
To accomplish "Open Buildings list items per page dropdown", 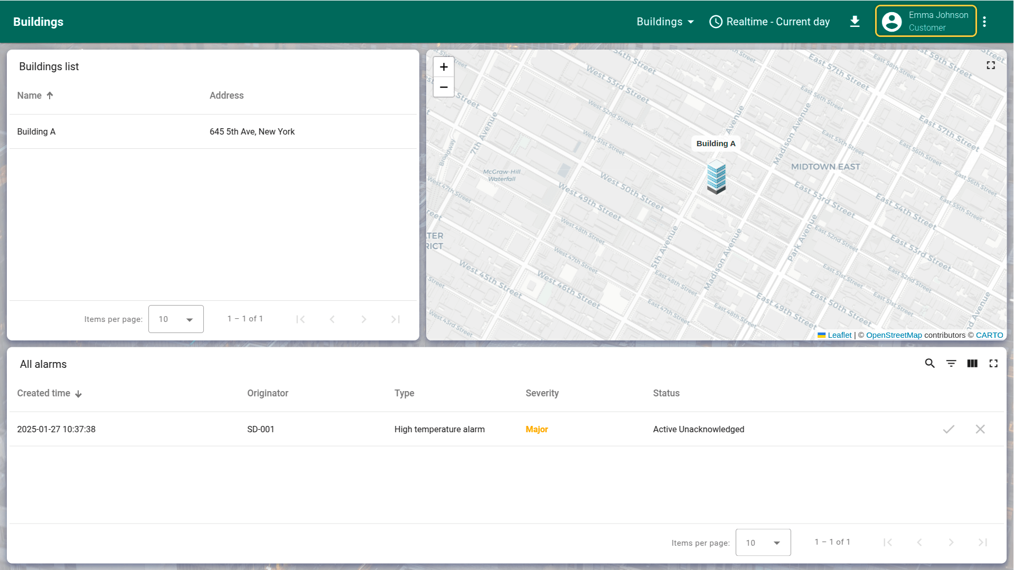I will click(x=176, y=319).
